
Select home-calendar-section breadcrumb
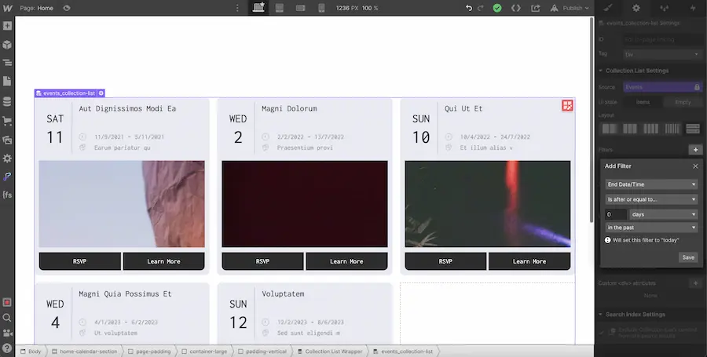click(x=84, y=352)
